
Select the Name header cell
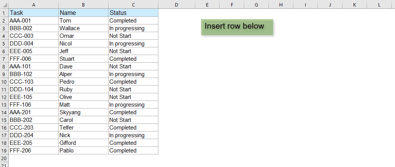(x=83, y=13)
